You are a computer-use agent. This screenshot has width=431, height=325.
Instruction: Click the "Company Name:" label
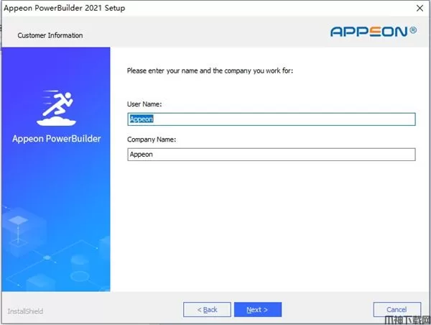coord(152,139)
